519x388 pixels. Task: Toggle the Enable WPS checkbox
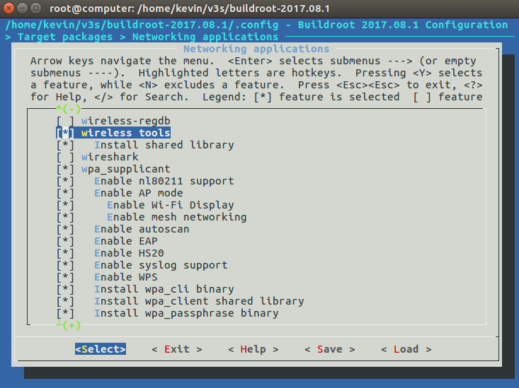point(65,277)
